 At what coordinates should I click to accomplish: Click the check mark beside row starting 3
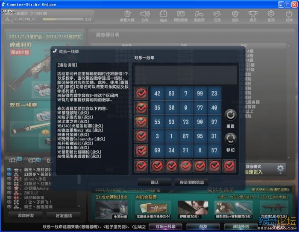coord(141,136)
